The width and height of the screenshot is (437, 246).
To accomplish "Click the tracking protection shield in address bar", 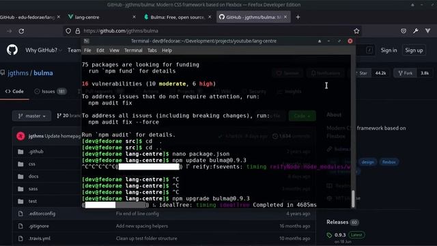I will coord(68,31).
